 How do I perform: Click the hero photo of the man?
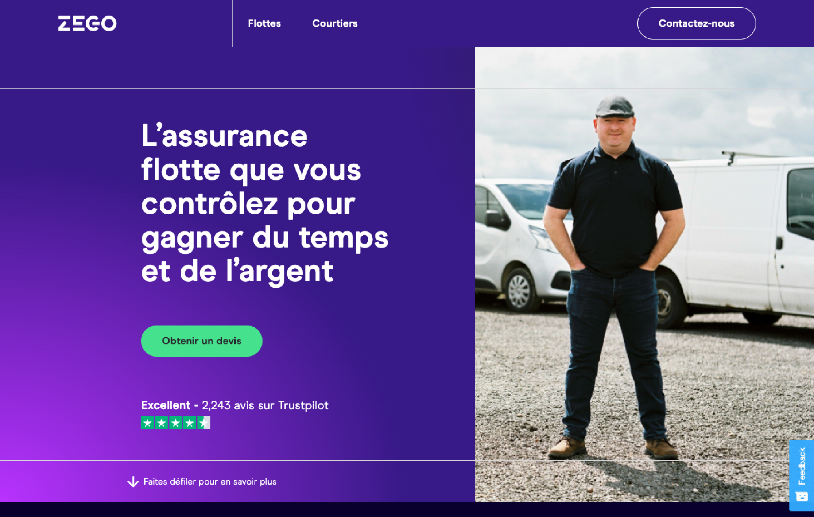(x=644, y=275)
